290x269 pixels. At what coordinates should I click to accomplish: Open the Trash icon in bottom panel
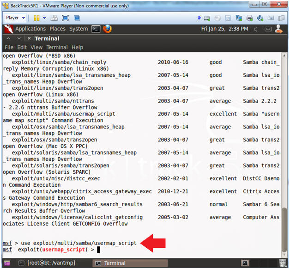coord(283,263)
